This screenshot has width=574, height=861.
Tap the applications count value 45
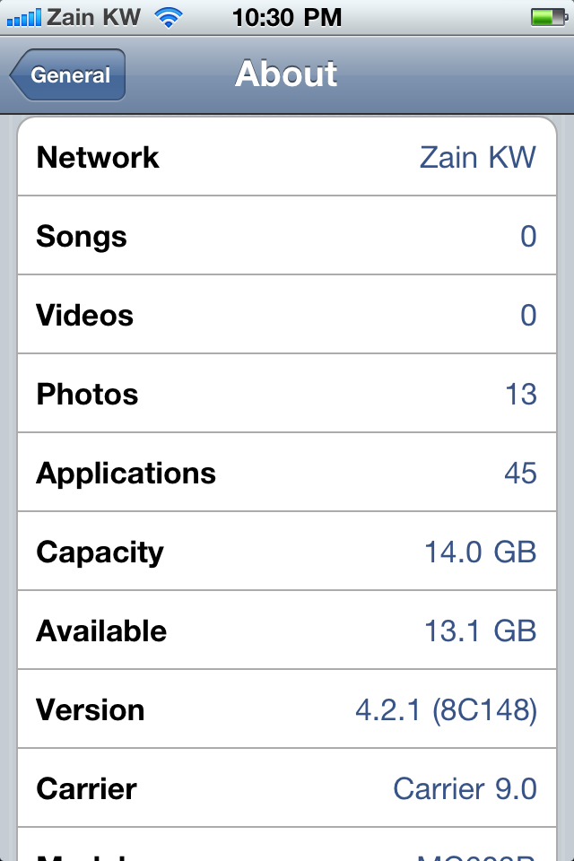pyautogui.click(x=520, y=474)
